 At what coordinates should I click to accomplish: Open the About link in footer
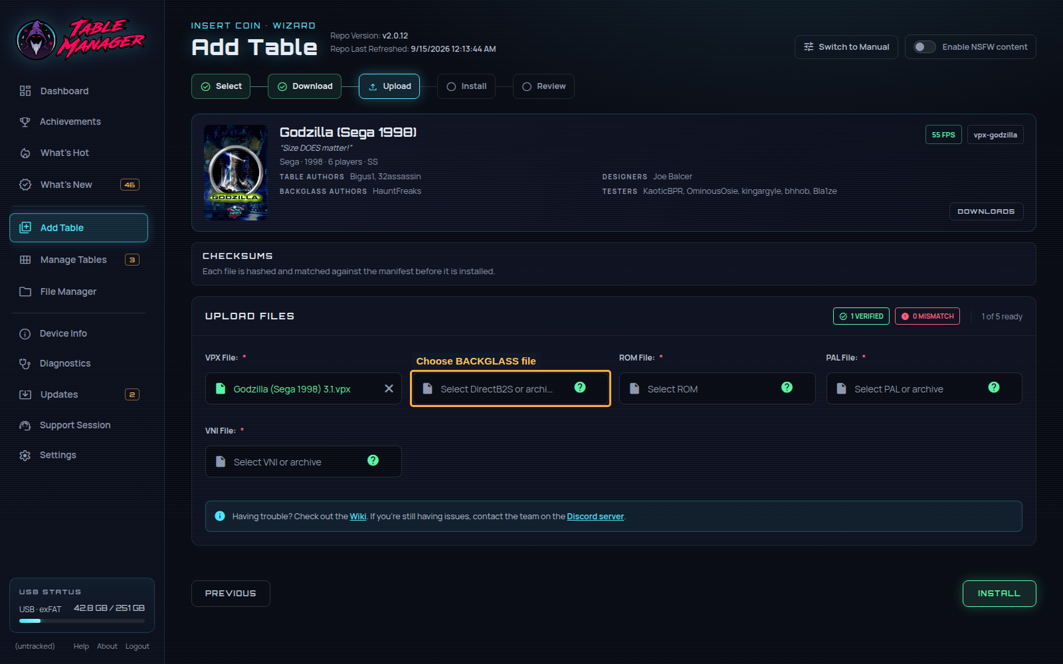(107, 647)
